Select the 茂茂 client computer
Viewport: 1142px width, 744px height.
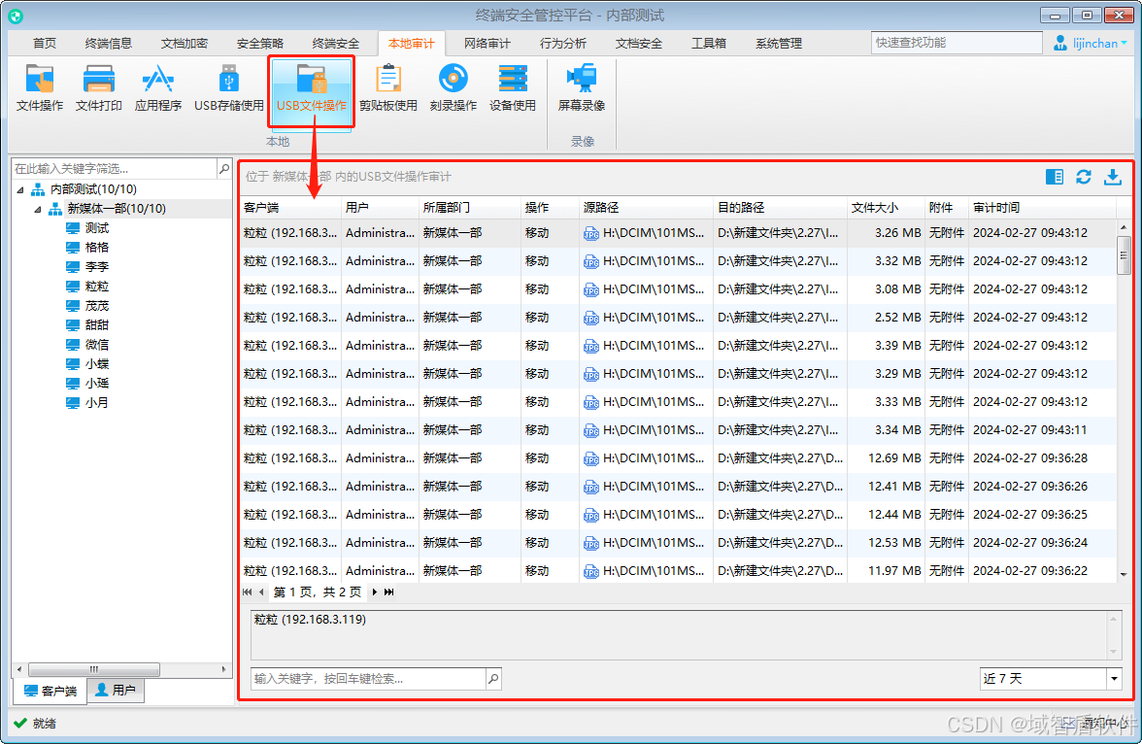[x=87, y=305]
